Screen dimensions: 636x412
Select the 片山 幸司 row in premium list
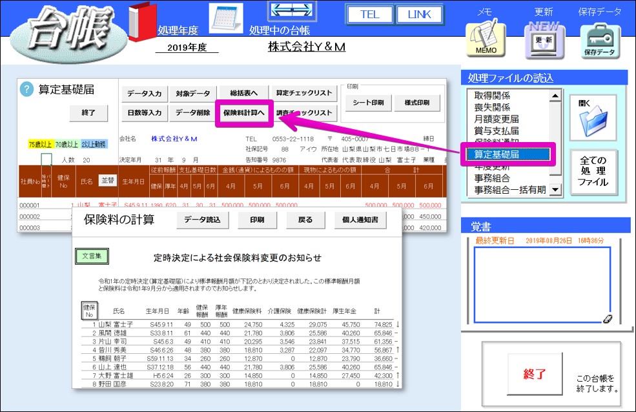(241, 342)
